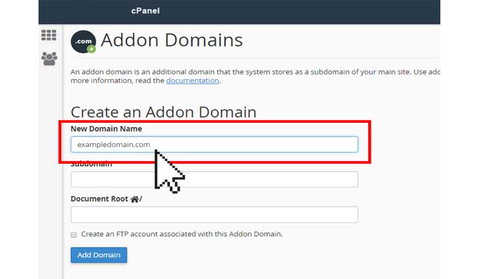Open the home grid icon in sidebar

point(48,35)
